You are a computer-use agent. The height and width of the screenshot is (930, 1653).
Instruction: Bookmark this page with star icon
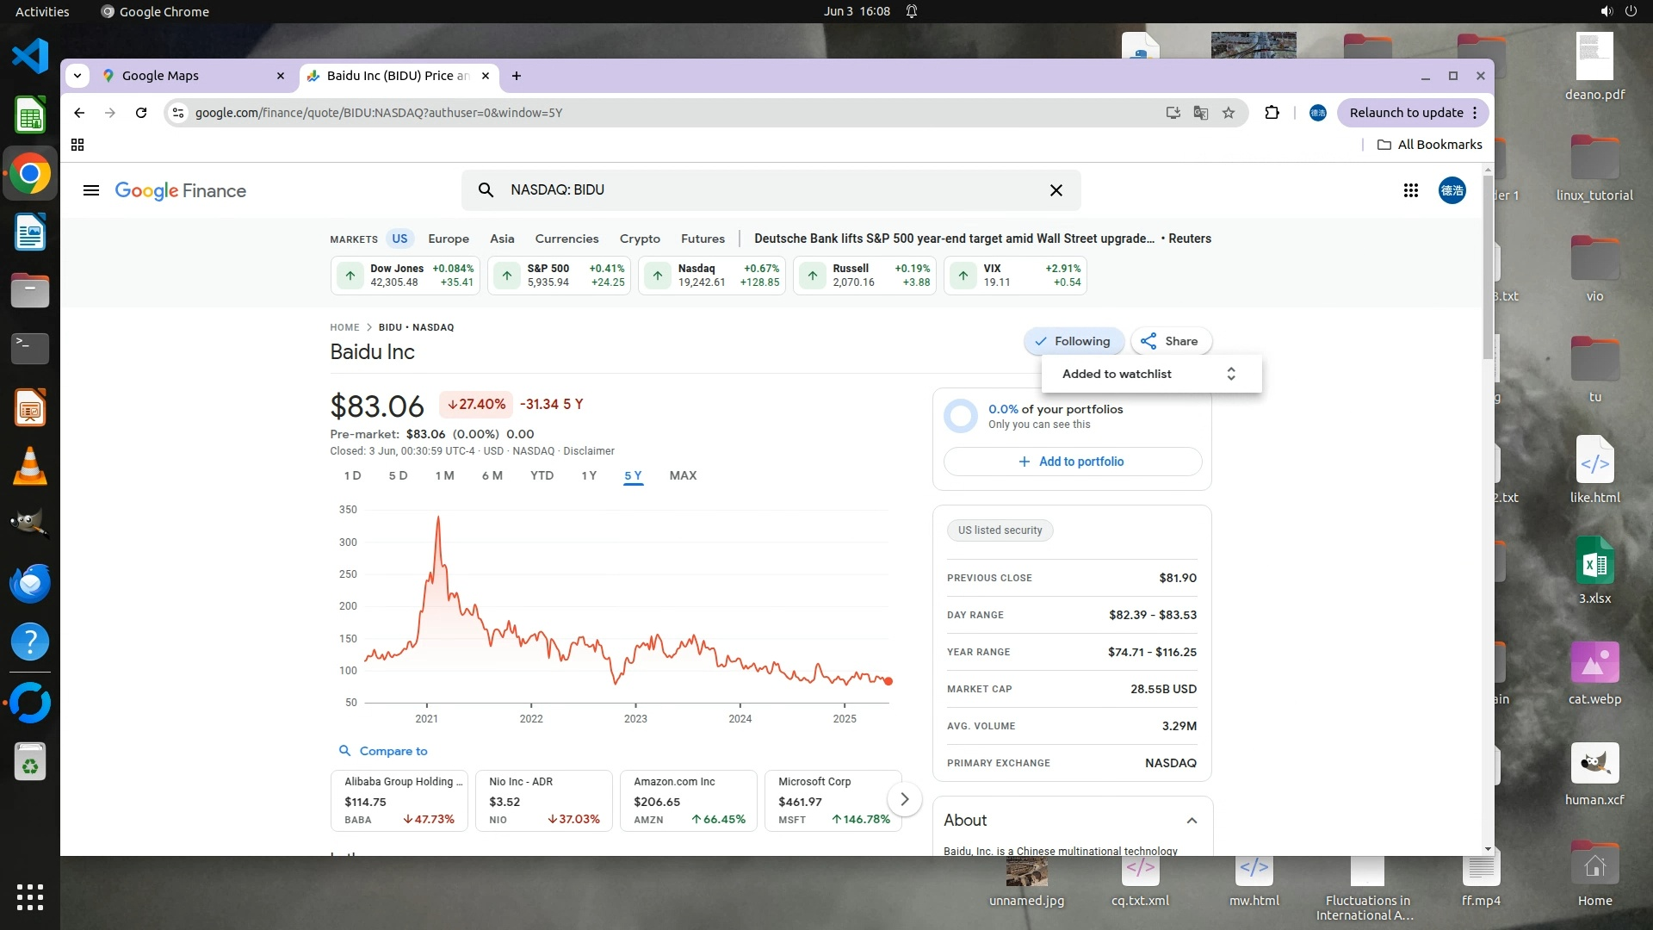click(x=1229, y=113)
